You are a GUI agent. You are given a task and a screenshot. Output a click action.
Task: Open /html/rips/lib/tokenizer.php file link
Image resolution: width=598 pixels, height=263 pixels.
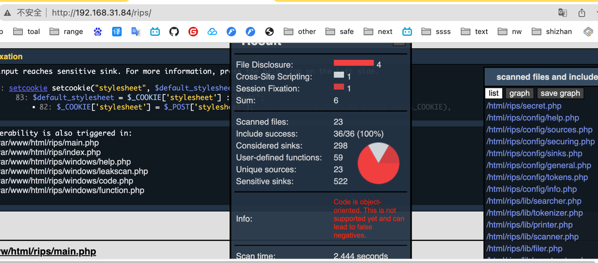point(534,213)
